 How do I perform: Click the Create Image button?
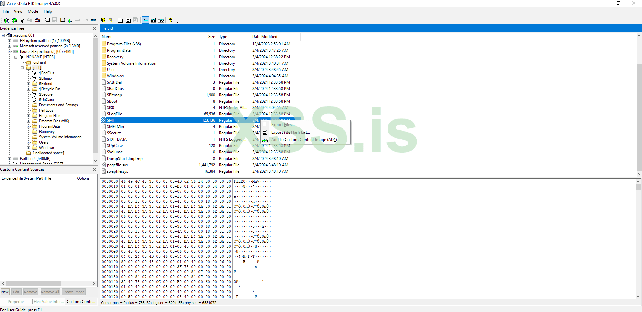tap(73, 292)
